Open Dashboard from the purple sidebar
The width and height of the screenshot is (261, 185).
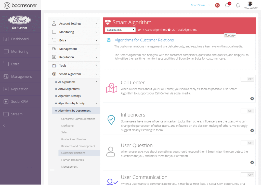[x=20, y=39]
